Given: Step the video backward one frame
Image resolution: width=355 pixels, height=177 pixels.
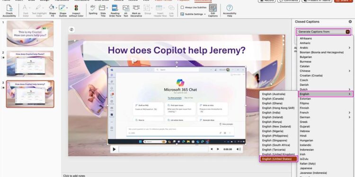Looking at the screenshot, I should (x=212, y=149).
